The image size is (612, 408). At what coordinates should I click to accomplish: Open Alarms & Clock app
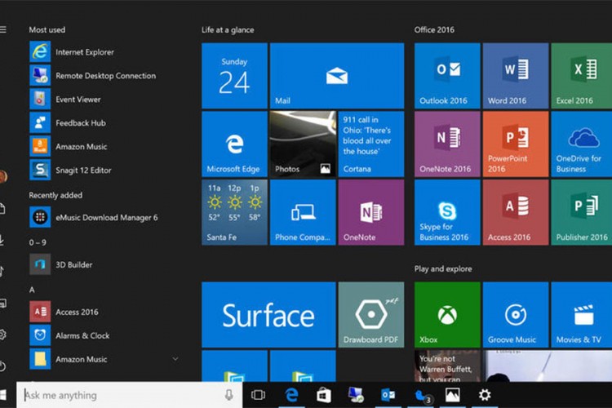(x=105, y=335)
